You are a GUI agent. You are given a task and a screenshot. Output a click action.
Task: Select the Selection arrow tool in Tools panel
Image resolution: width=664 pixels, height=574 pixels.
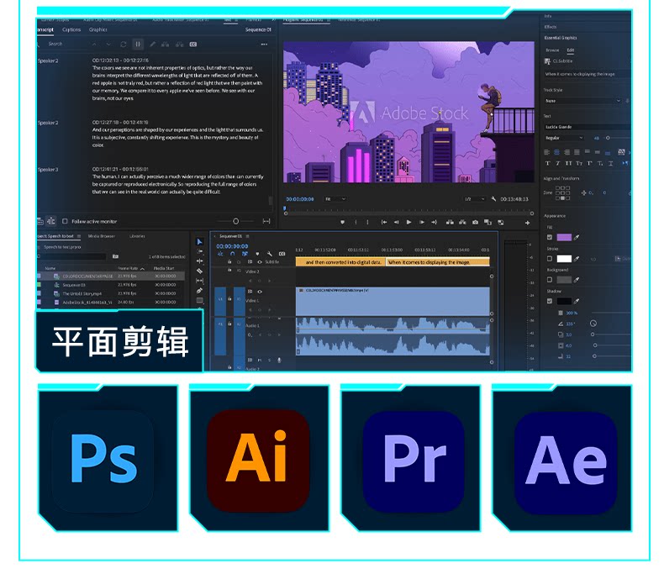199,242
